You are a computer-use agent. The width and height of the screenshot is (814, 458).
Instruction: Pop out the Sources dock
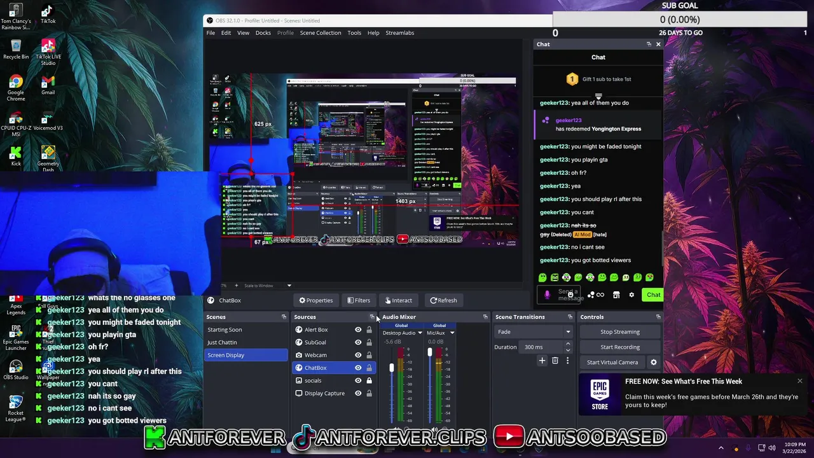[x=372, y=317]
